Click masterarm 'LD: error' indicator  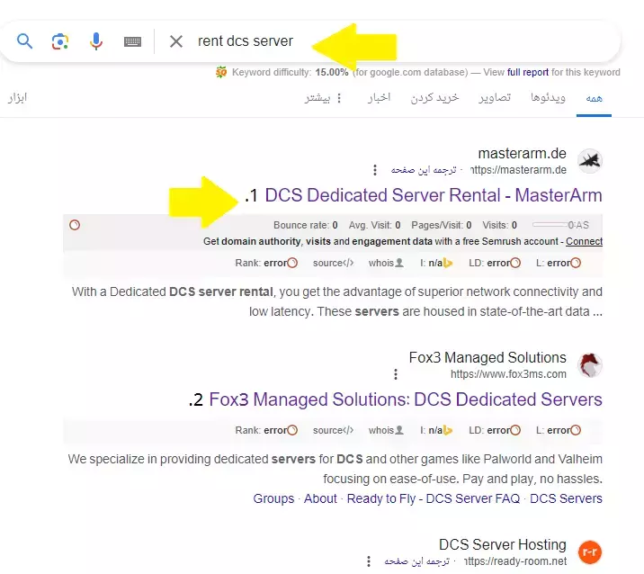(x=495, y=263)
